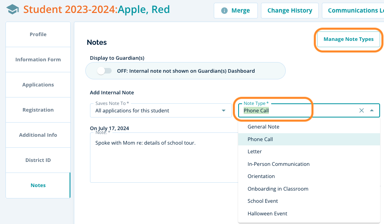Image resolution: width=384 pixels, height=224 pixels.
Task: Choose General Note from the list
Action: point(263,127)
